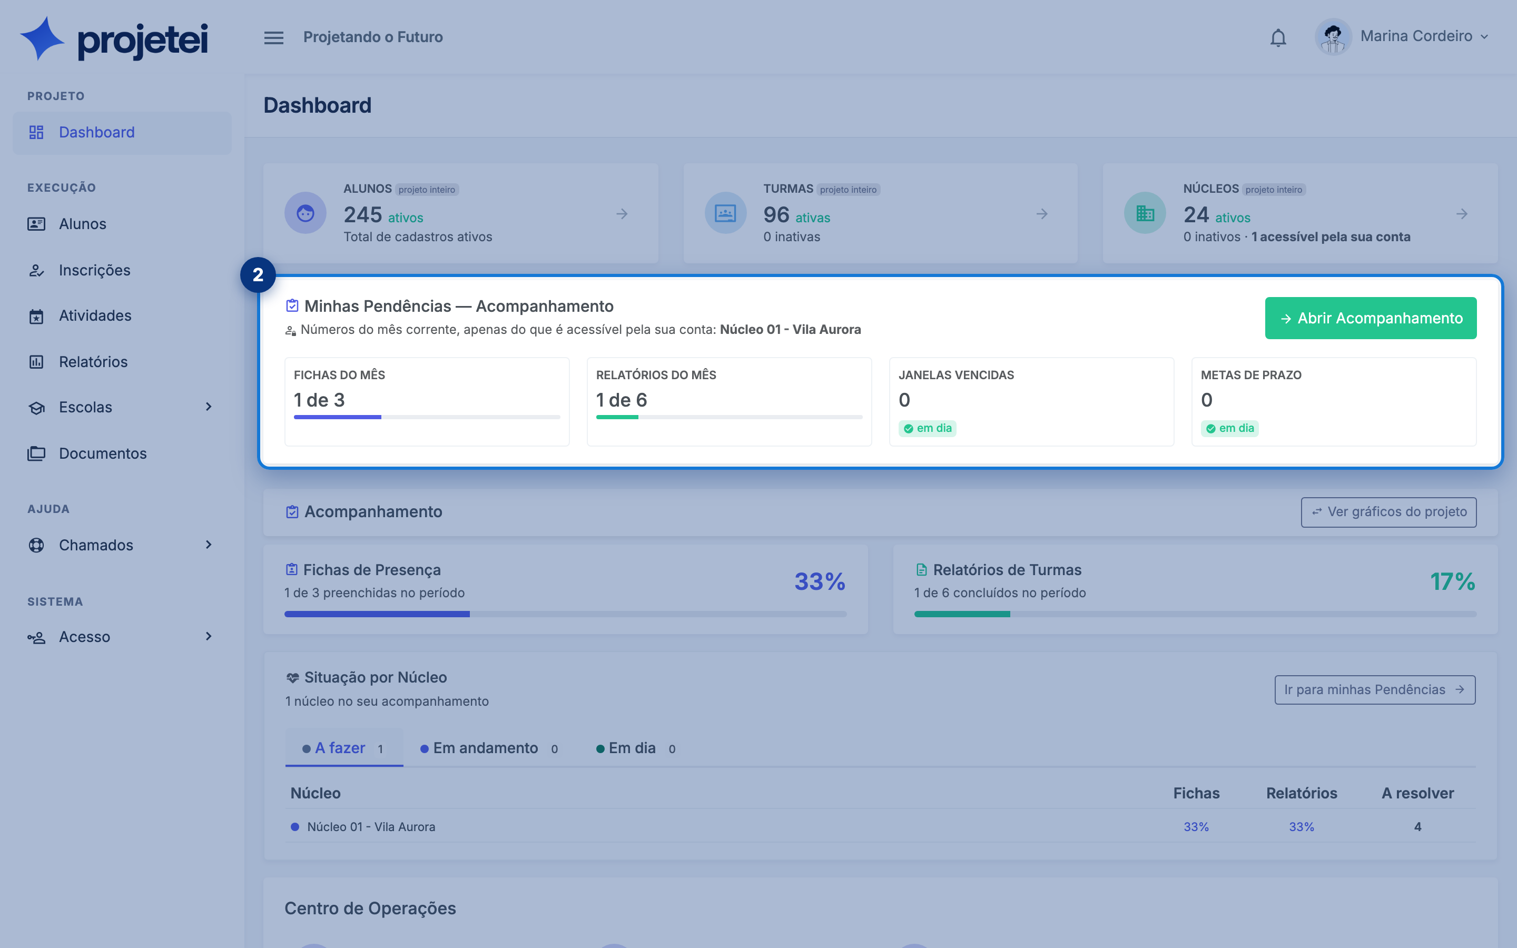This screenshot has width=1517, height=948.
Task: Select the A fazer tab
Action: point(343,748)
